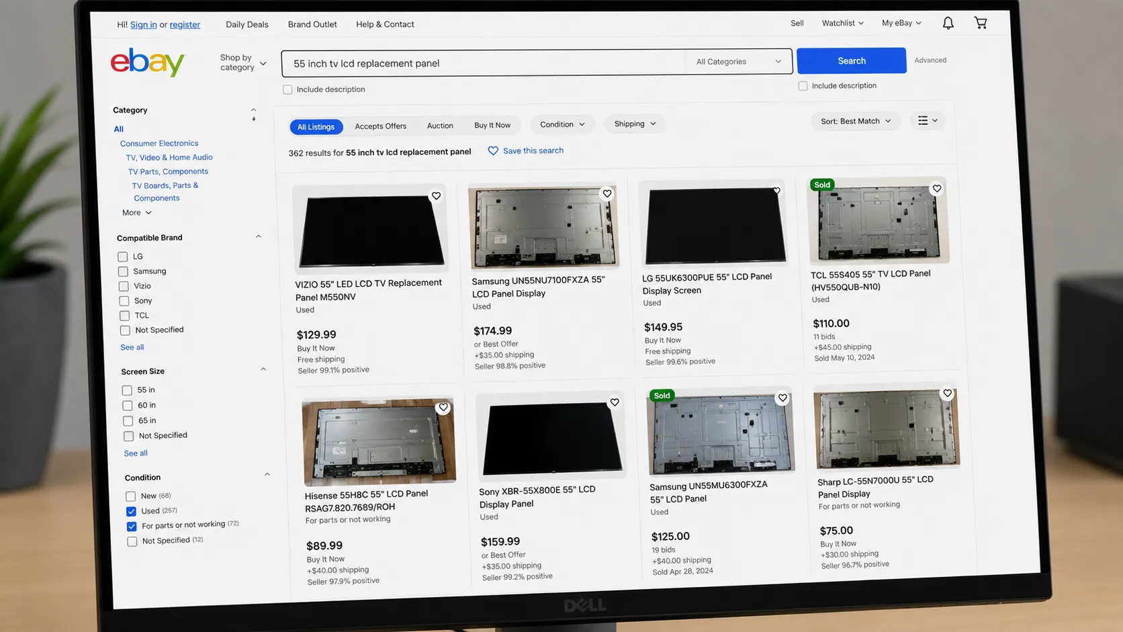The image size is (1123, 632).
Task: Open the shopping cart icon
Action: point(981,24)
